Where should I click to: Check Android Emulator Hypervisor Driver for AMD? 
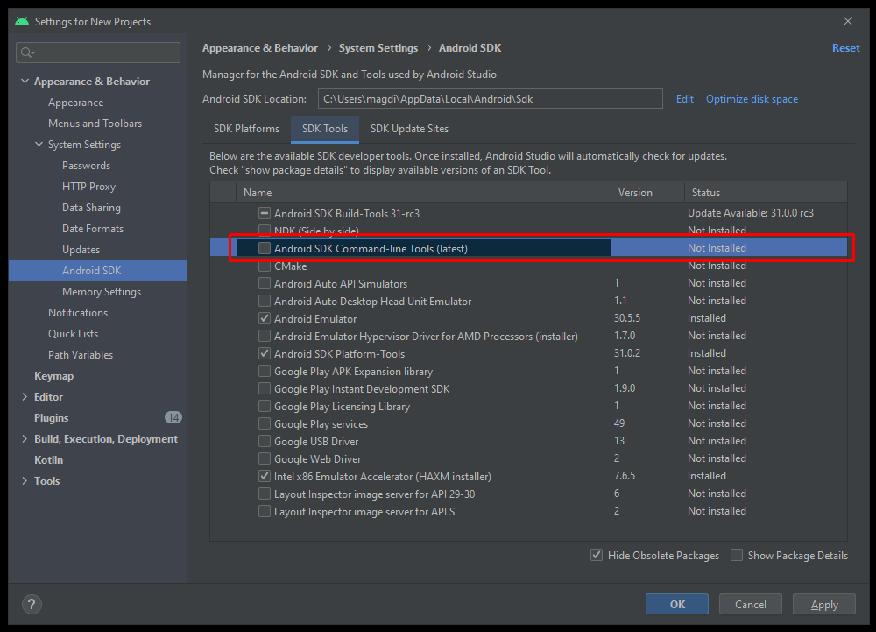pos(265,336)
